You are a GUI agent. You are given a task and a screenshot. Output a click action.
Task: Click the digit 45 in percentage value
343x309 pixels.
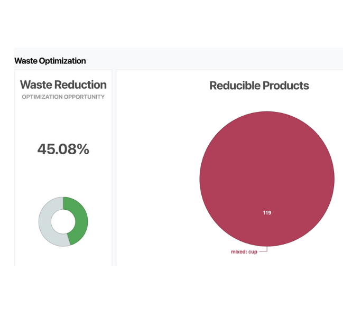tap(47, 149)
